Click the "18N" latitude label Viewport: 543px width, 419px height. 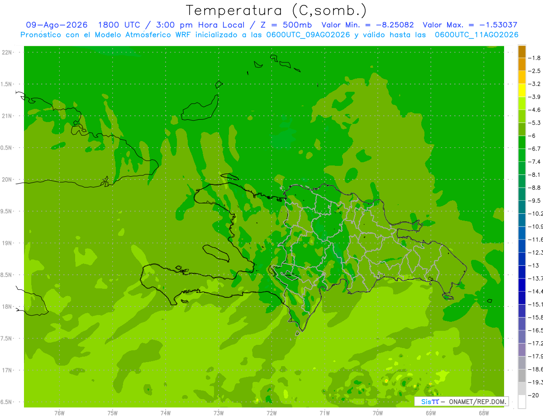click(7, 307)
